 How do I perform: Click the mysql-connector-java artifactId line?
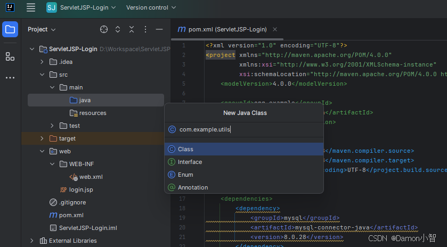click(334, 228)
